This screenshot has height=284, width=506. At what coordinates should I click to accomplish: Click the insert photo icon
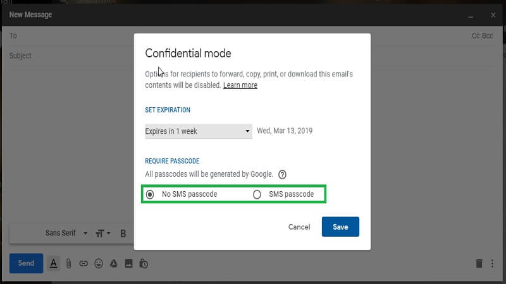tap(129, 263)
